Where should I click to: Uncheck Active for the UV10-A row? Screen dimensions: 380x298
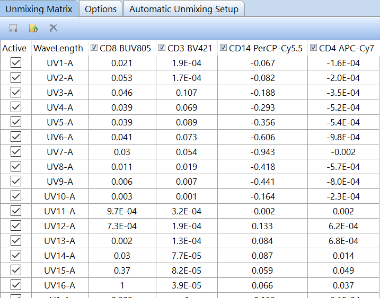[16, 196]
